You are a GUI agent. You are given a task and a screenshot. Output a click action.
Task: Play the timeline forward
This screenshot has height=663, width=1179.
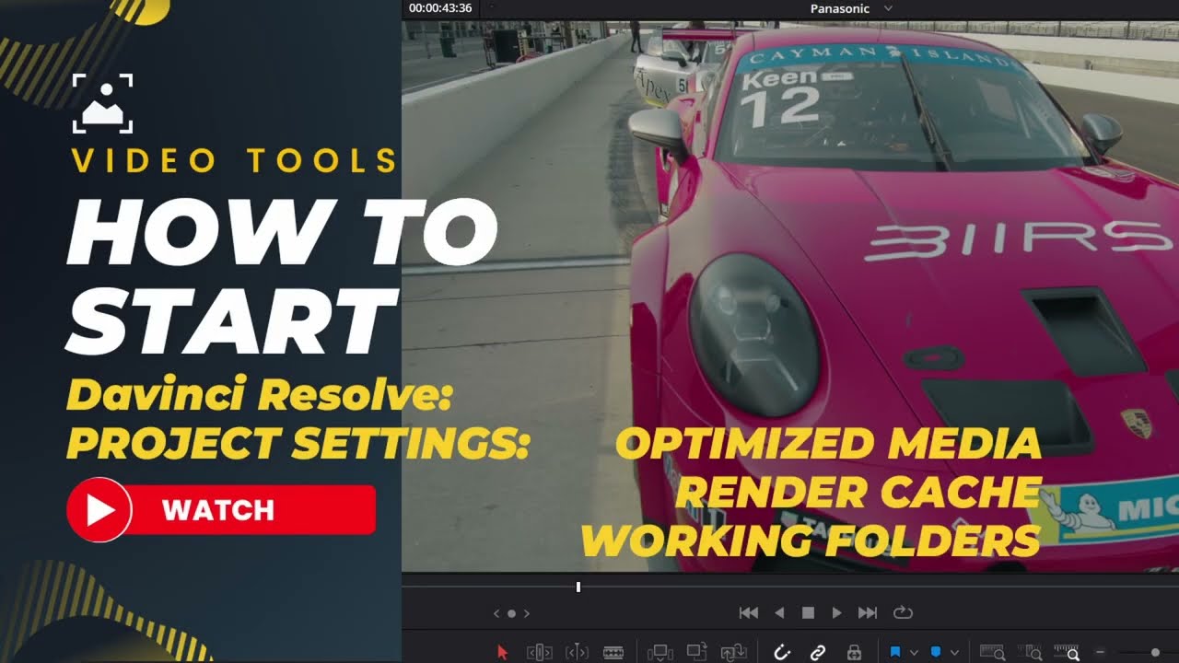[836, 612]
